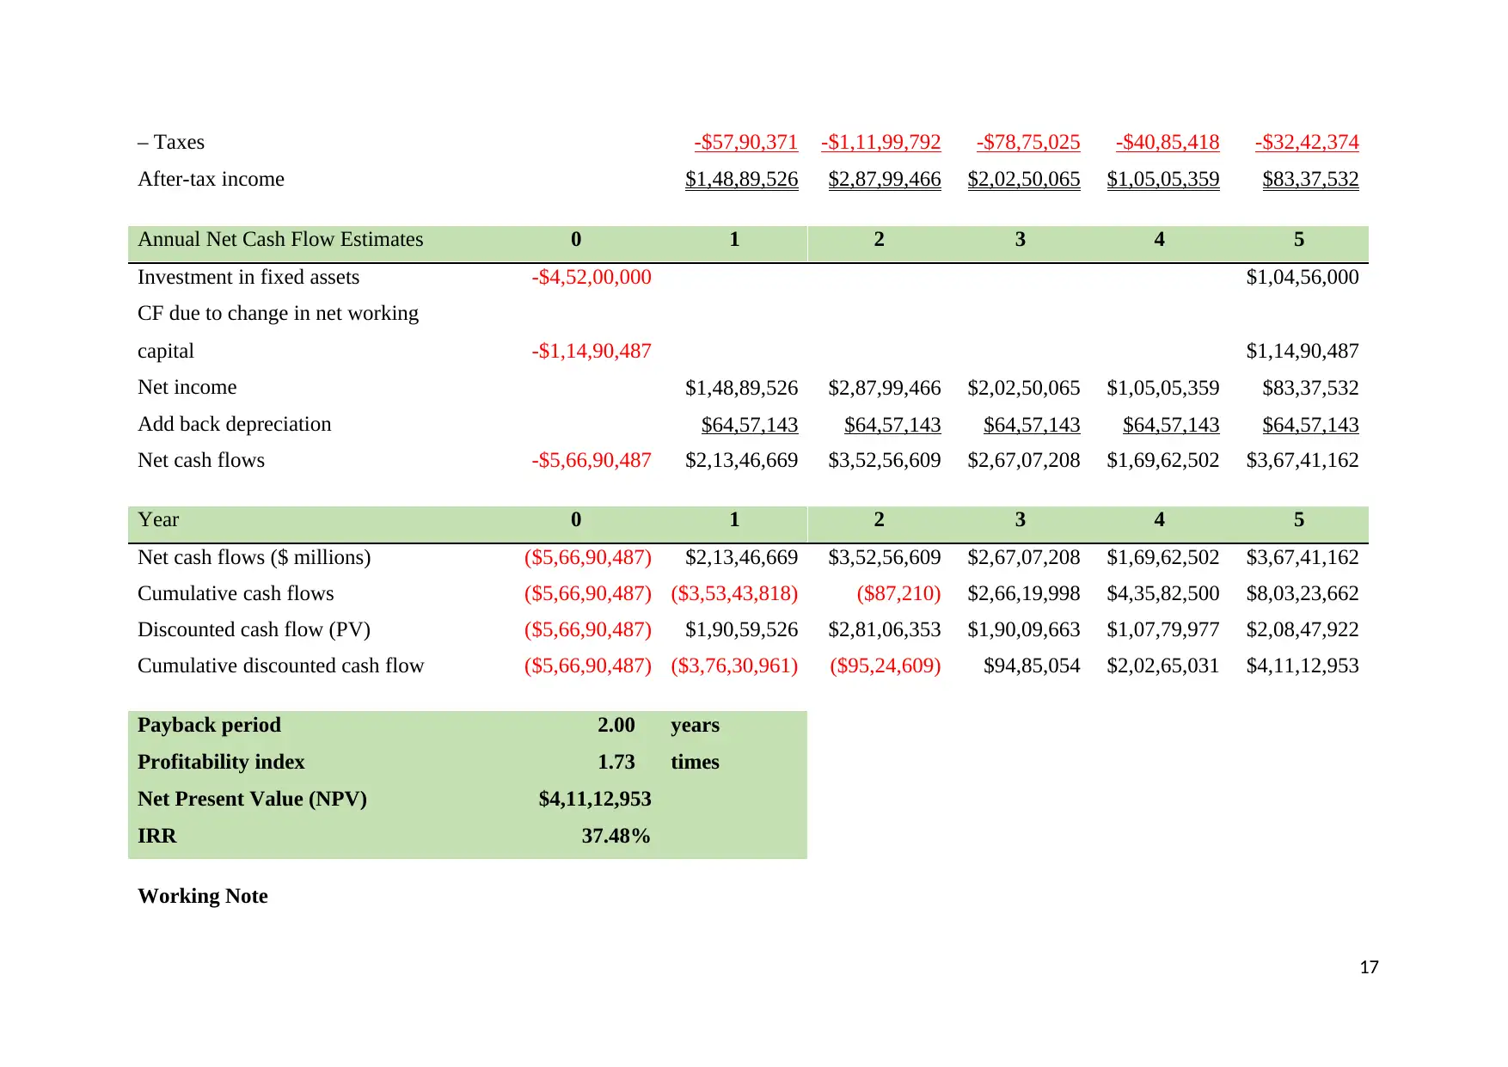This screenshot has width=1508, height=1067.
Task: Click the 'After-tax income' row label
Action: tap(211, 179)
